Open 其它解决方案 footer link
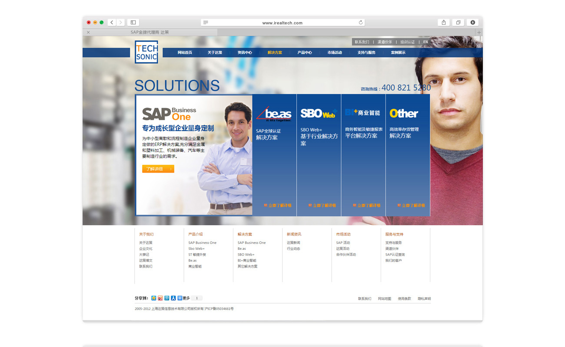 coord(247,266)
